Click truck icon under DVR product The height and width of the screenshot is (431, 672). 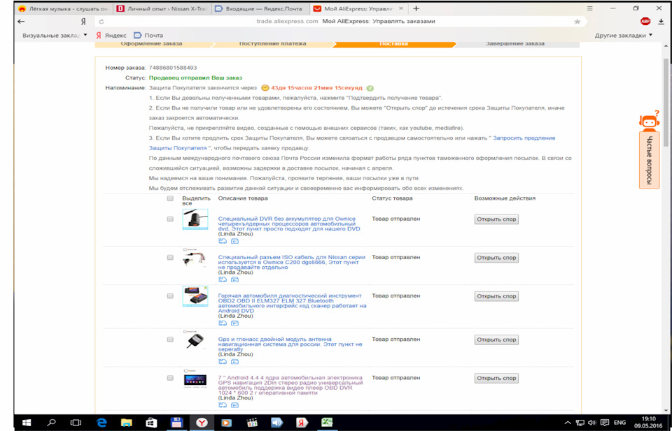223,241
